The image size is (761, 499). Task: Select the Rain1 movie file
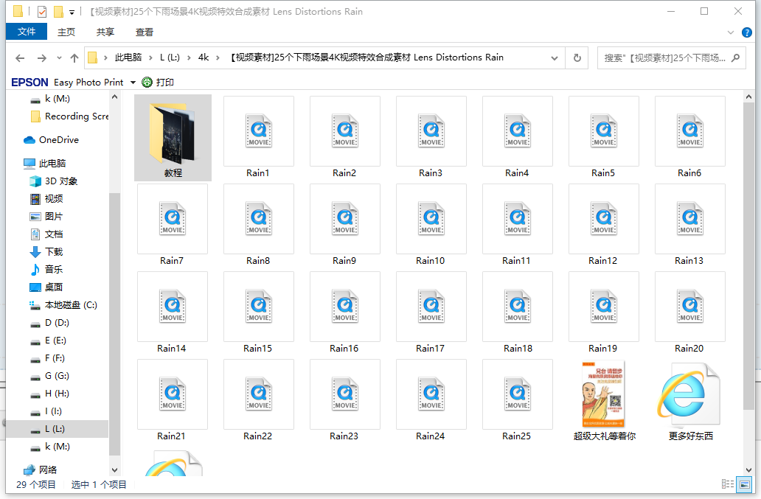pyautogui.click(x=258, y=138)
